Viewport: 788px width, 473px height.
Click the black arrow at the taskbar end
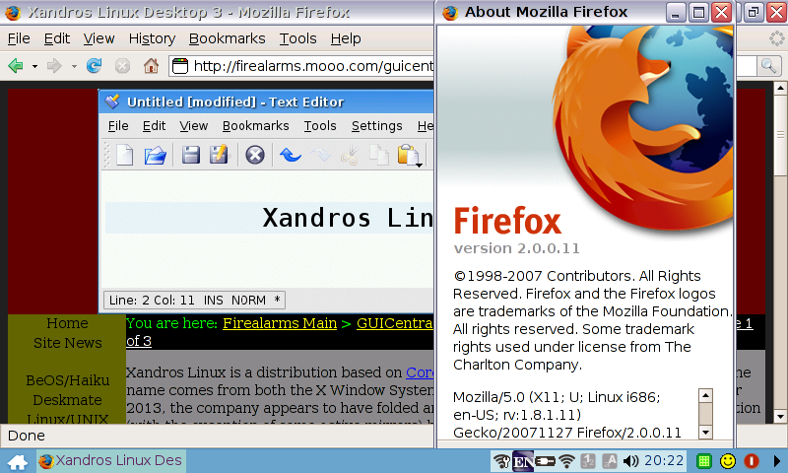pyautogui.click(x=777, y=461)
